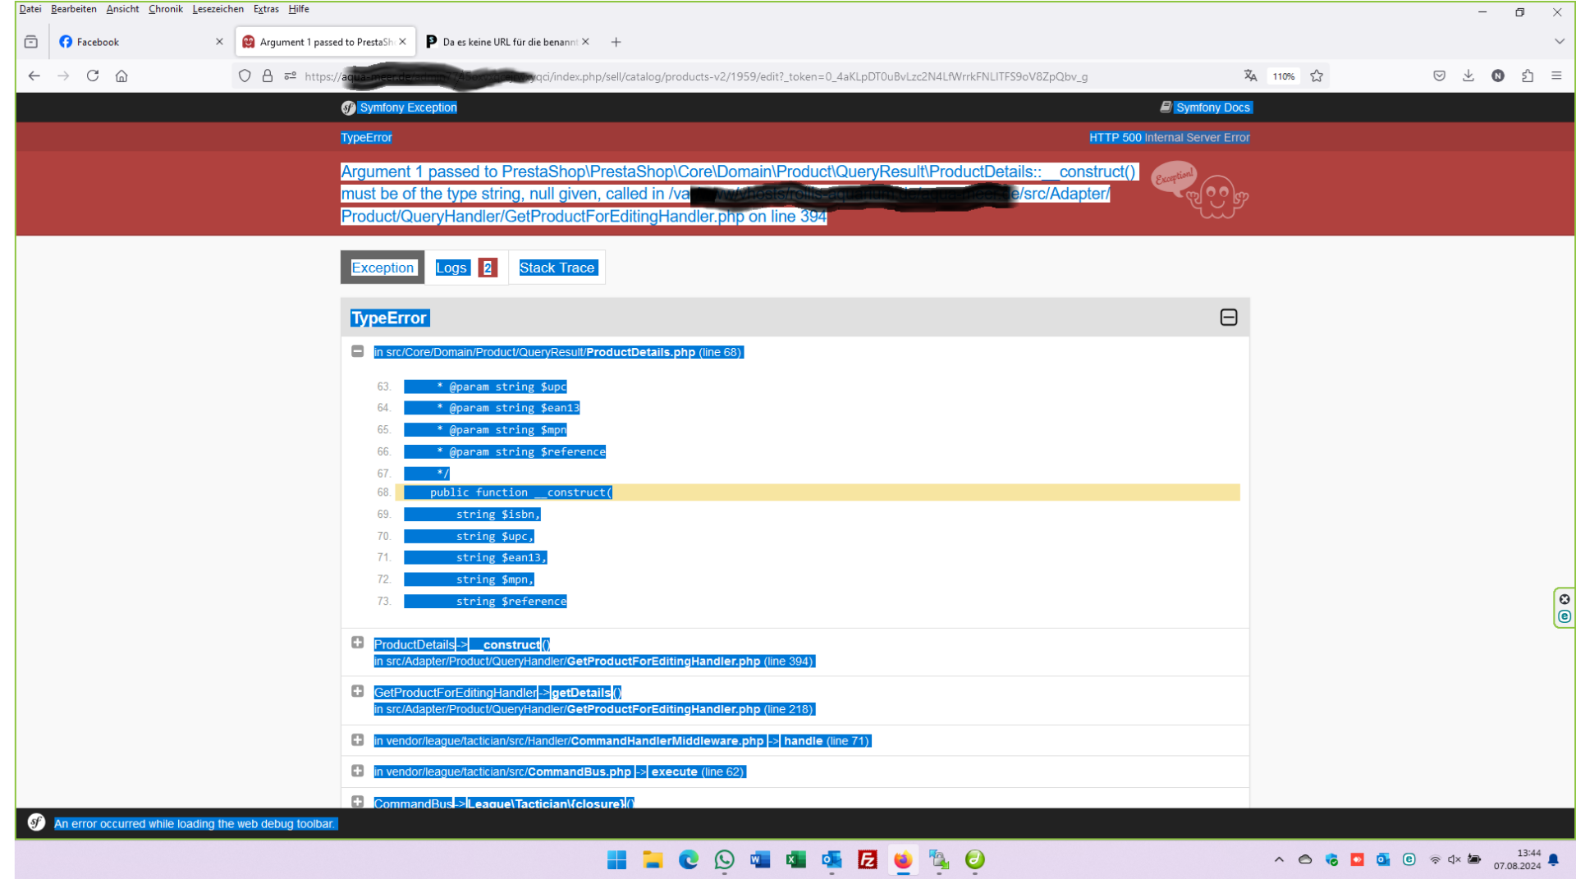Image resolution: width=1576 pixels, height=879 pixels.
Task: Click the ProductDetails.php (line 68) file path
Action: click(x=558, y=352)
